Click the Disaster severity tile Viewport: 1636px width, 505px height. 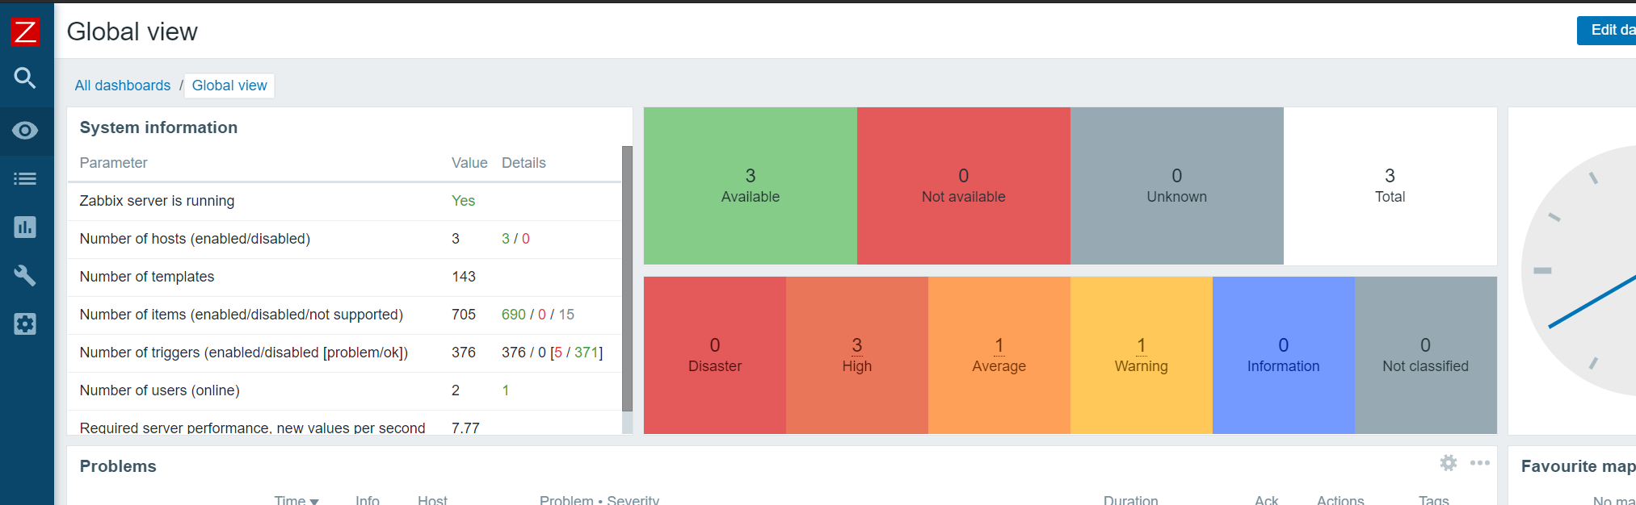[715, 356]
